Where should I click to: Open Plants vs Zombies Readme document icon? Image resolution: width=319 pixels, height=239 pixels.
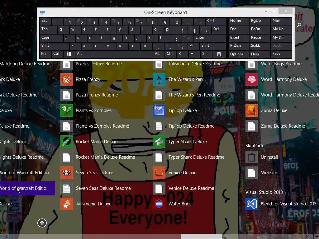(67, 126)
